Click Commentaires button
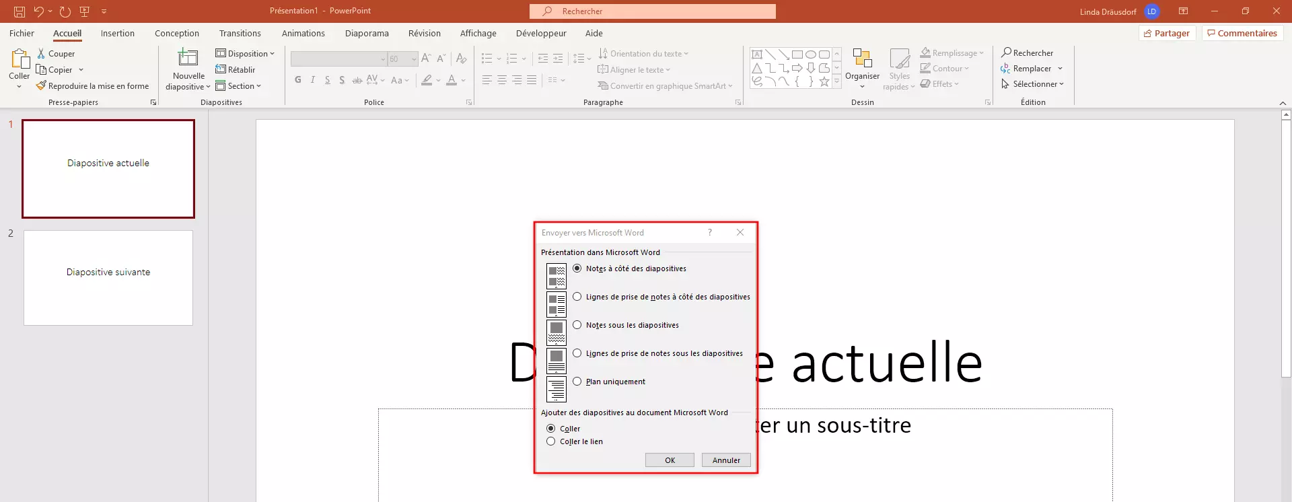This screenshot has height=502, width=1292. coord(1242,33)
